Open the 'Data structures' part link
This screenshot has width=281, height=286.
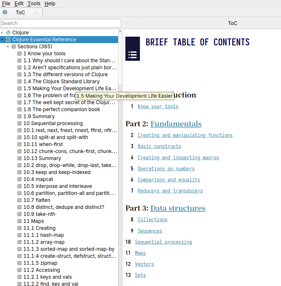pyautogui.click(x=178, y=208)
